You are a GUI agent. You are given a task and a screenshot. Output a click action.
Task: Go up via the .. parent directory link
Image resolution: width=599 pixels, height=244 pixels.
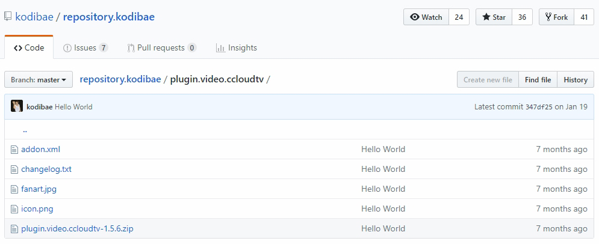(25, 130)
